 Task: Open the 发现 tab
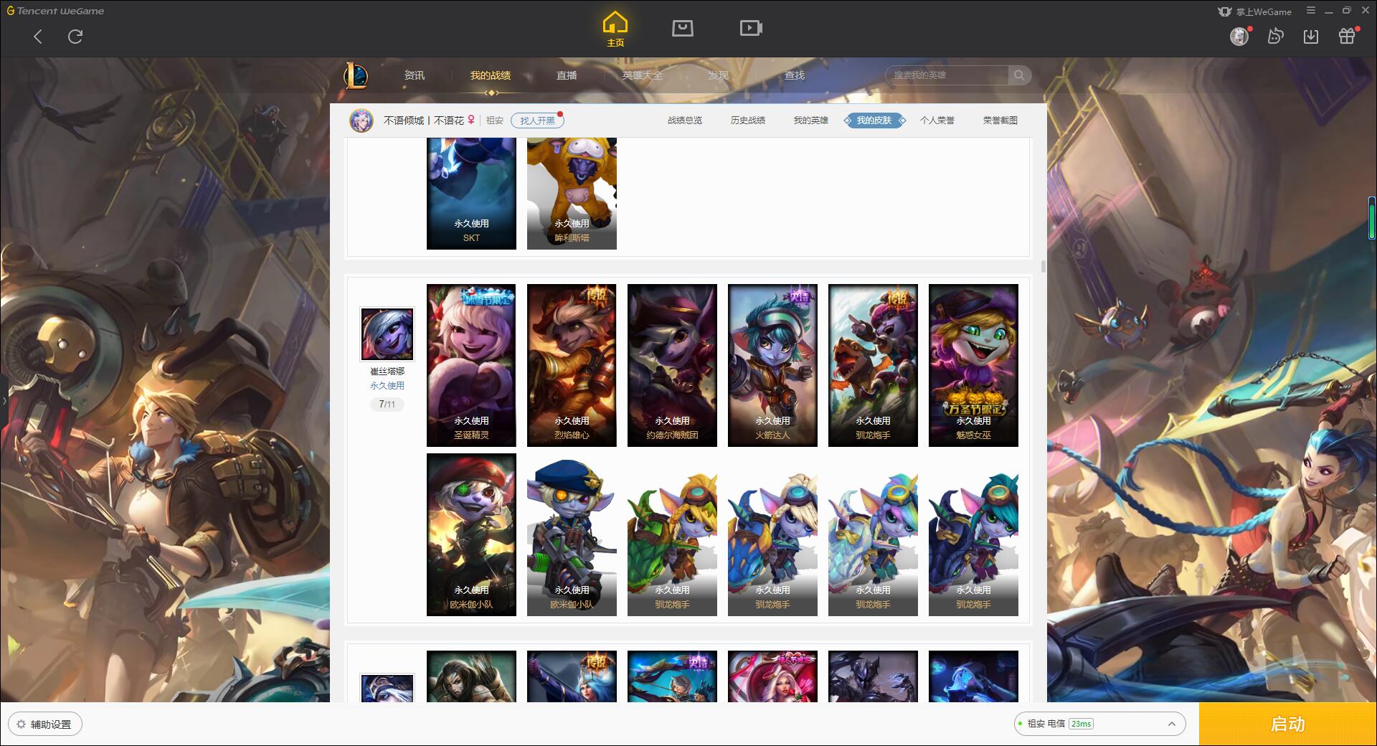tap(719, 75)
